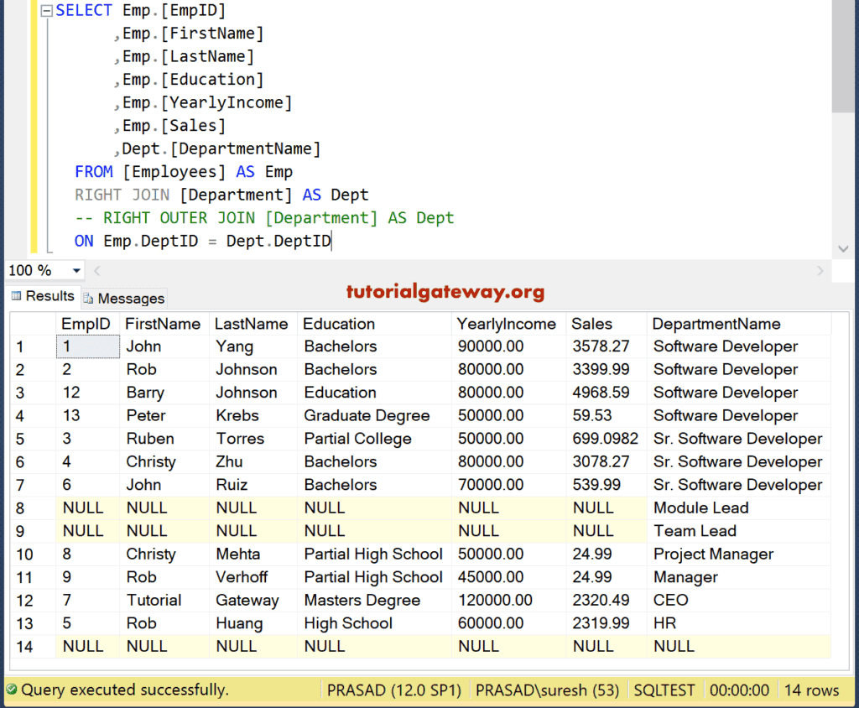The height and width of the screenshot is (708, 859).
Task: Select the YearlyIncome column header
Action: pos(504,323)
